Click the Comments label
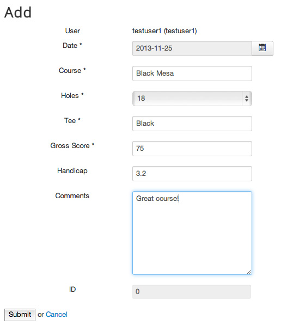The image size is (281, 331). [x=72, y=195]
